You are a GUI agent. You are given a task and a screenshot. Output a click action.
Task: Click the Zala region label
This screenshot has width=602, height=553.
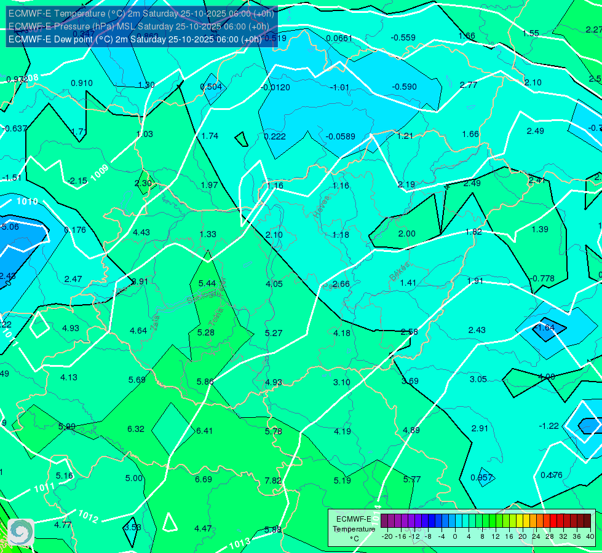[x=155, y=323]
